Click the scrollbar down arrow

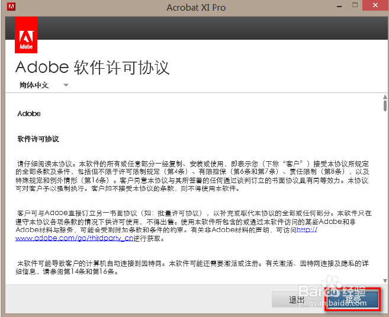click(385, 281)
